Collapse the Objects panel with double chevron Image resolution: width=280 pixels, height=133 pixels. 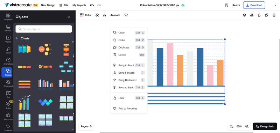tap(69, 17)
